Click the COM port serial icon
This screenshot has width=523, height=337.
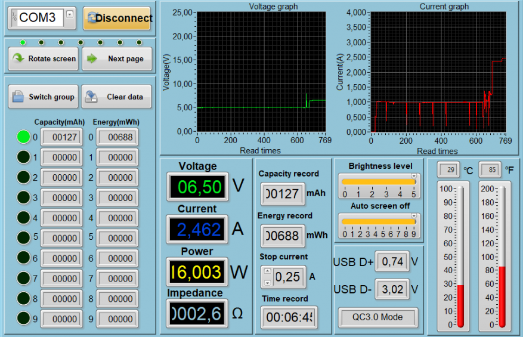pos(14,18)
